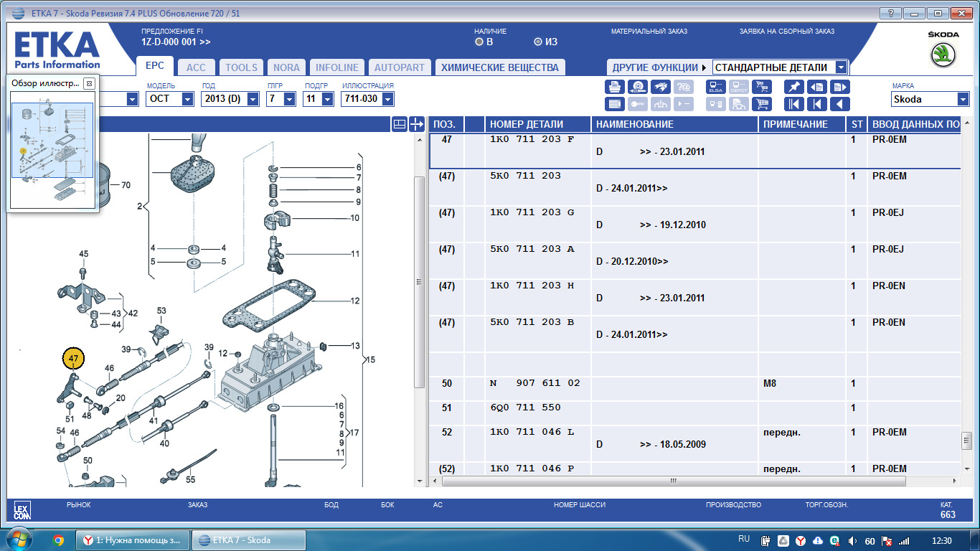
Task: Open the Windows Start button
Action: (19, 540)
